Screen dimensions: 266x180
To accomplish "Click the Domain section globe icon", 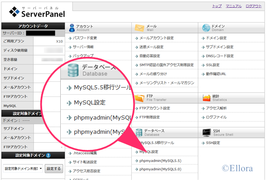I will [x=206, y=28].
